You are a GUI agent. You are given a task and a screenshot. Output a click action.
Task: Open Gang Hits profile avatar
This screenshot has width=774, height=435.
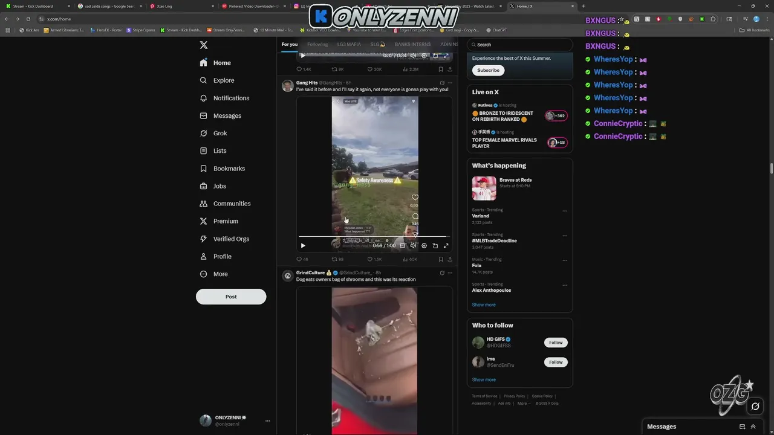click(x=288, y=86)
